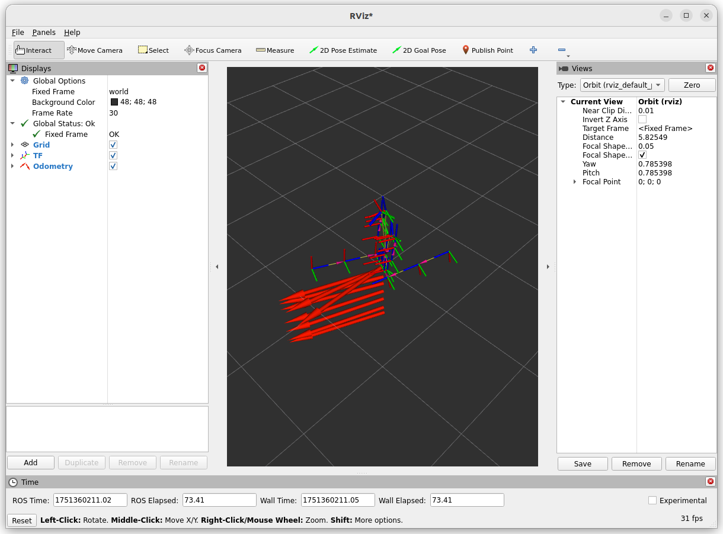Click the Global Status checkmark icon

point(24,123)
